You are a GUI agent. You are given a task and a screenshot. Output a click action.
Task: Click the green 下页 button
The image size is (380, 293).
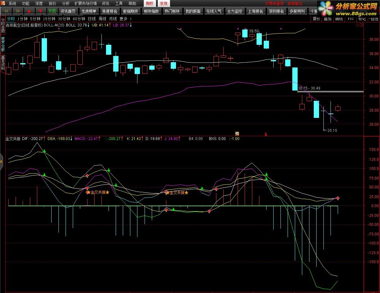tap(52, 11)
